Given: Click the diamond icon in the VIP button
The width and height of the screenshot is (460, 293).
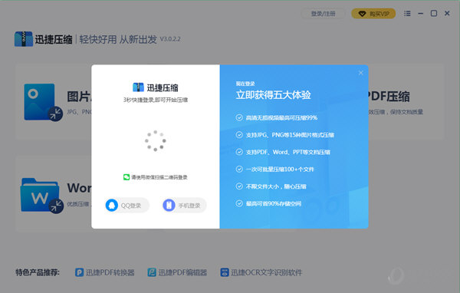Looking at the screenshot, I should point(363,14).
